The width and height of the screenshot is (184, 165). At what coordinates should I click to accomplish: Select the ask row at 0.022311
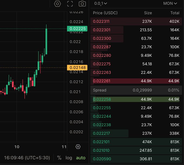pyautogui.click(x=136, y=21)
